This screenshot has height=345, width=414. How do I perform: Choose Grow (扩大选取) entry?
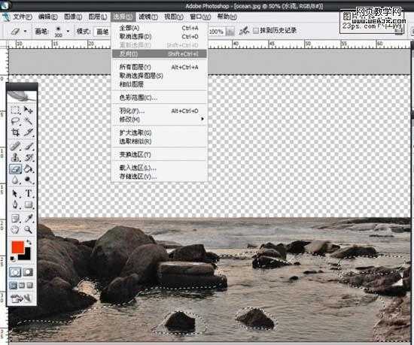click(x=160, y=132)
